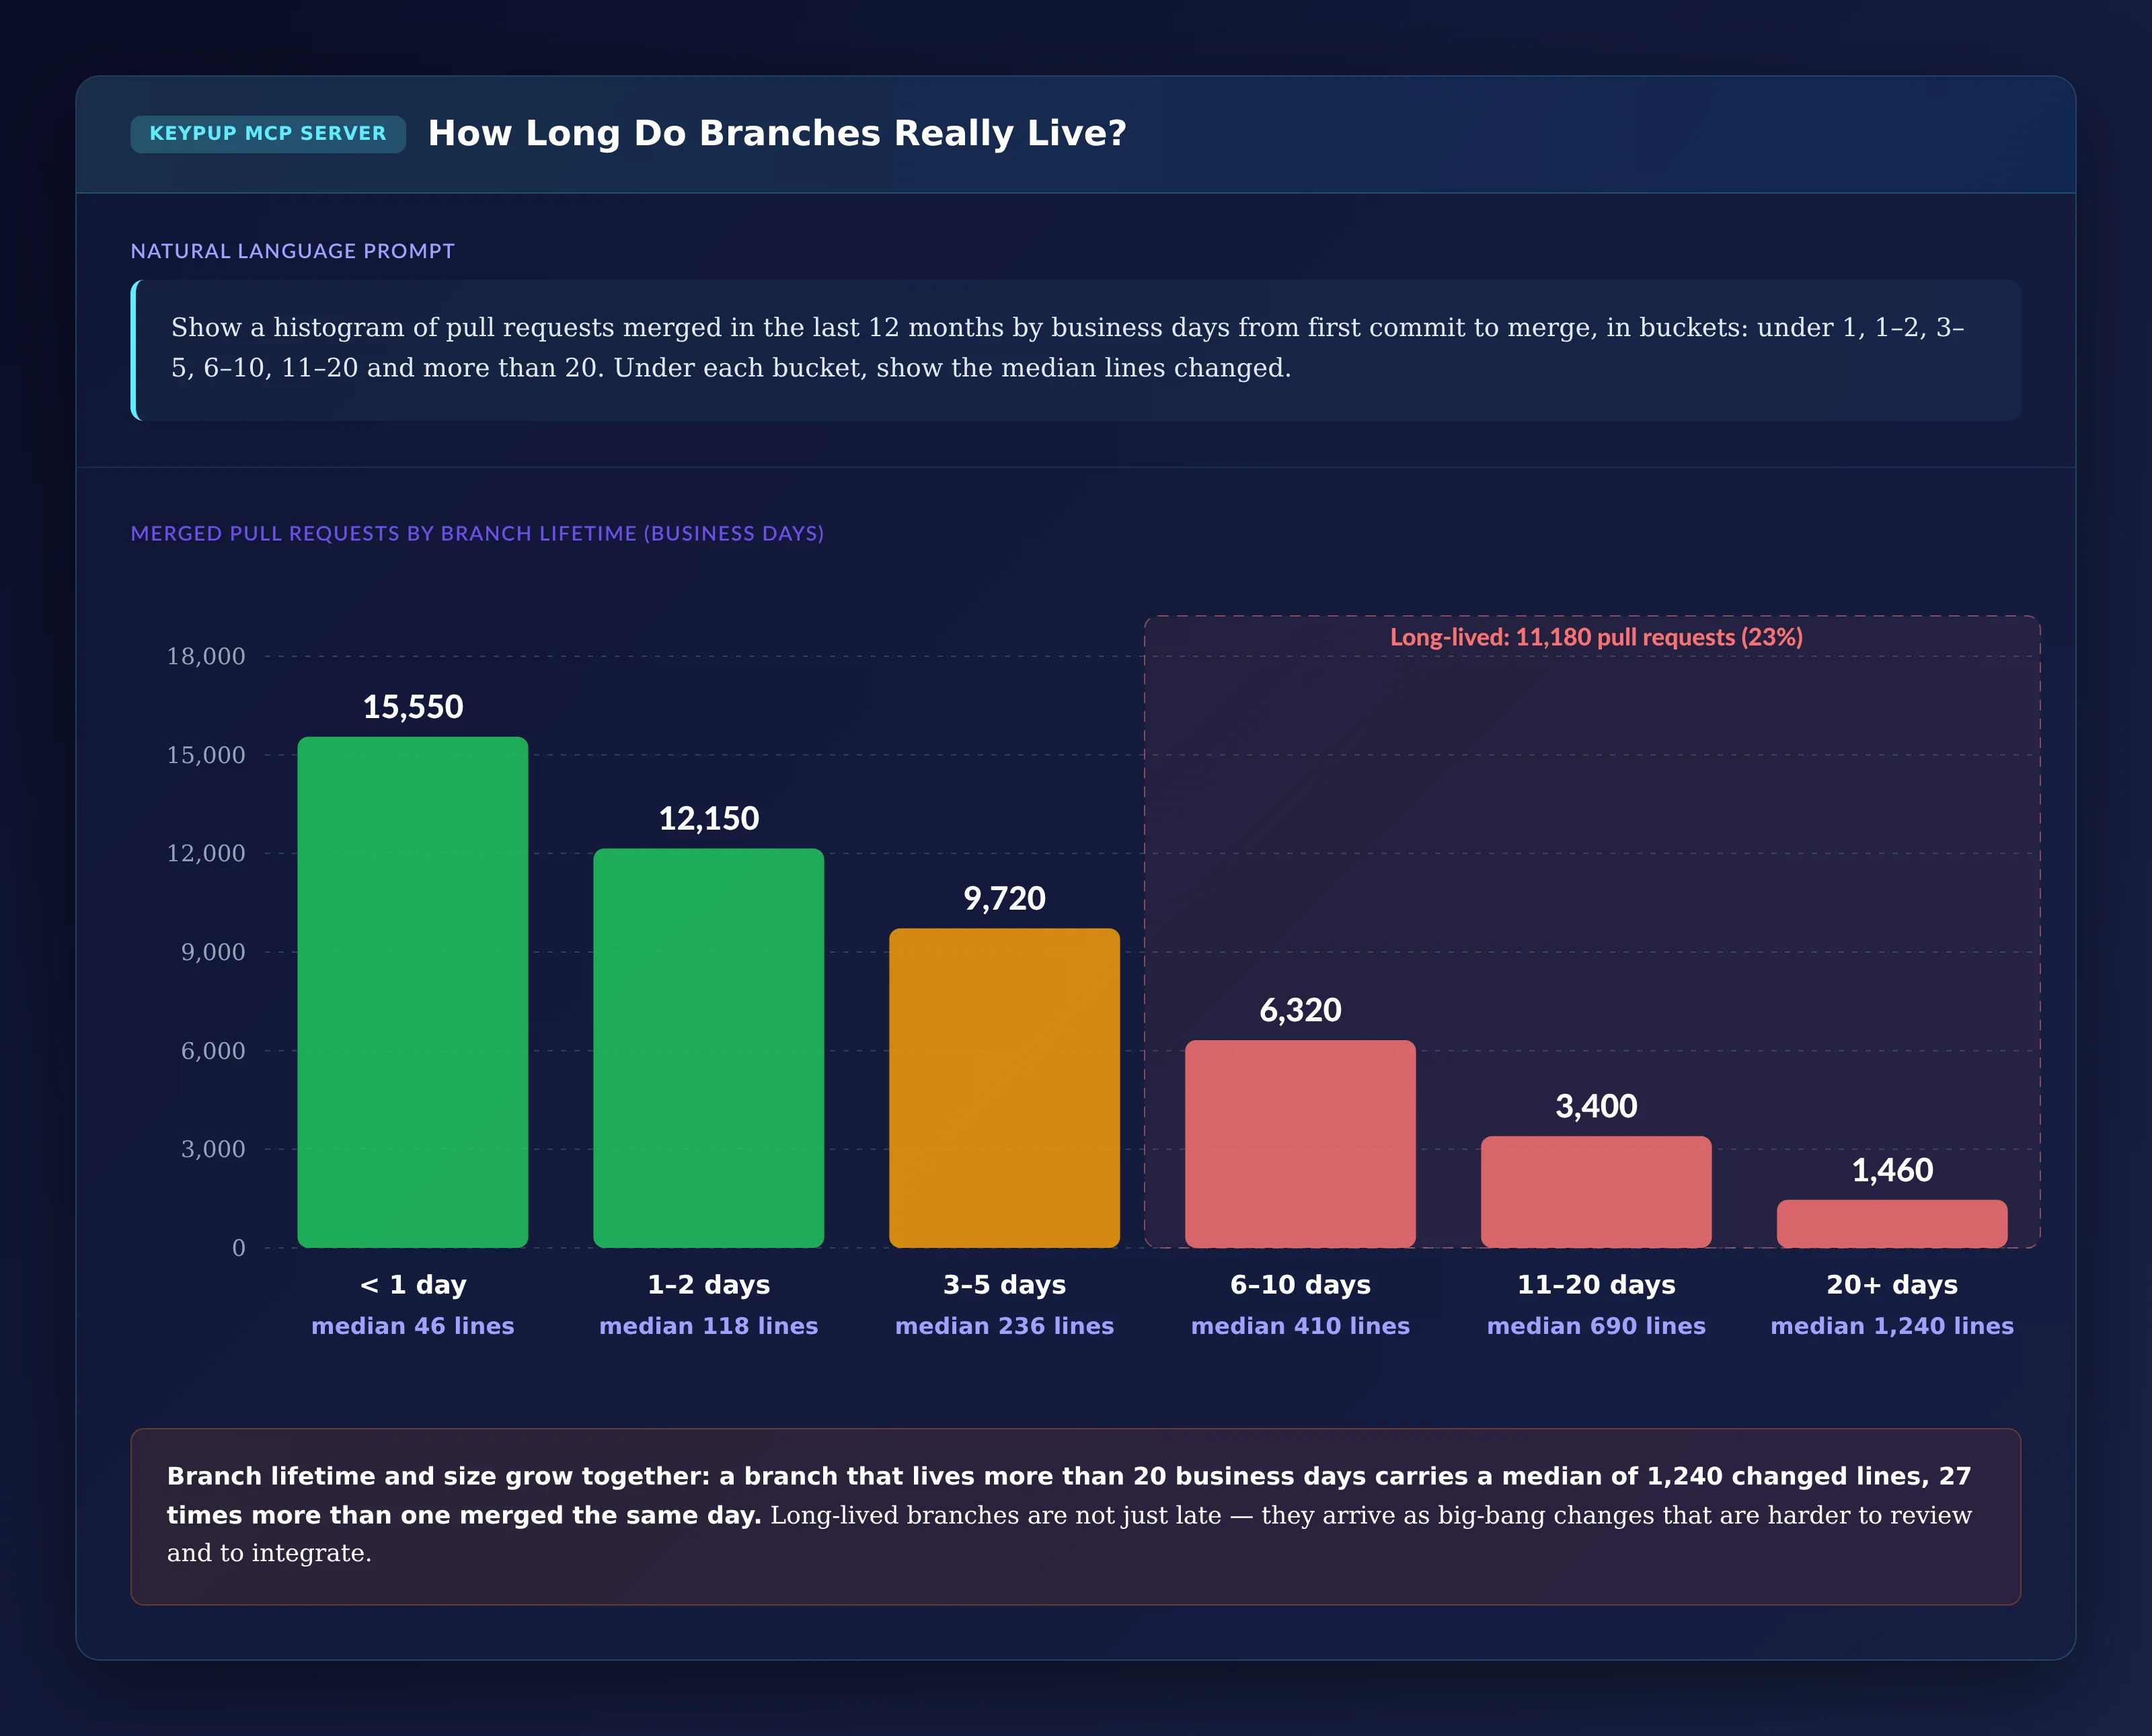
Task: Click the KEYPUP MCP SERVER badge
Action: [x=268, y=134]
